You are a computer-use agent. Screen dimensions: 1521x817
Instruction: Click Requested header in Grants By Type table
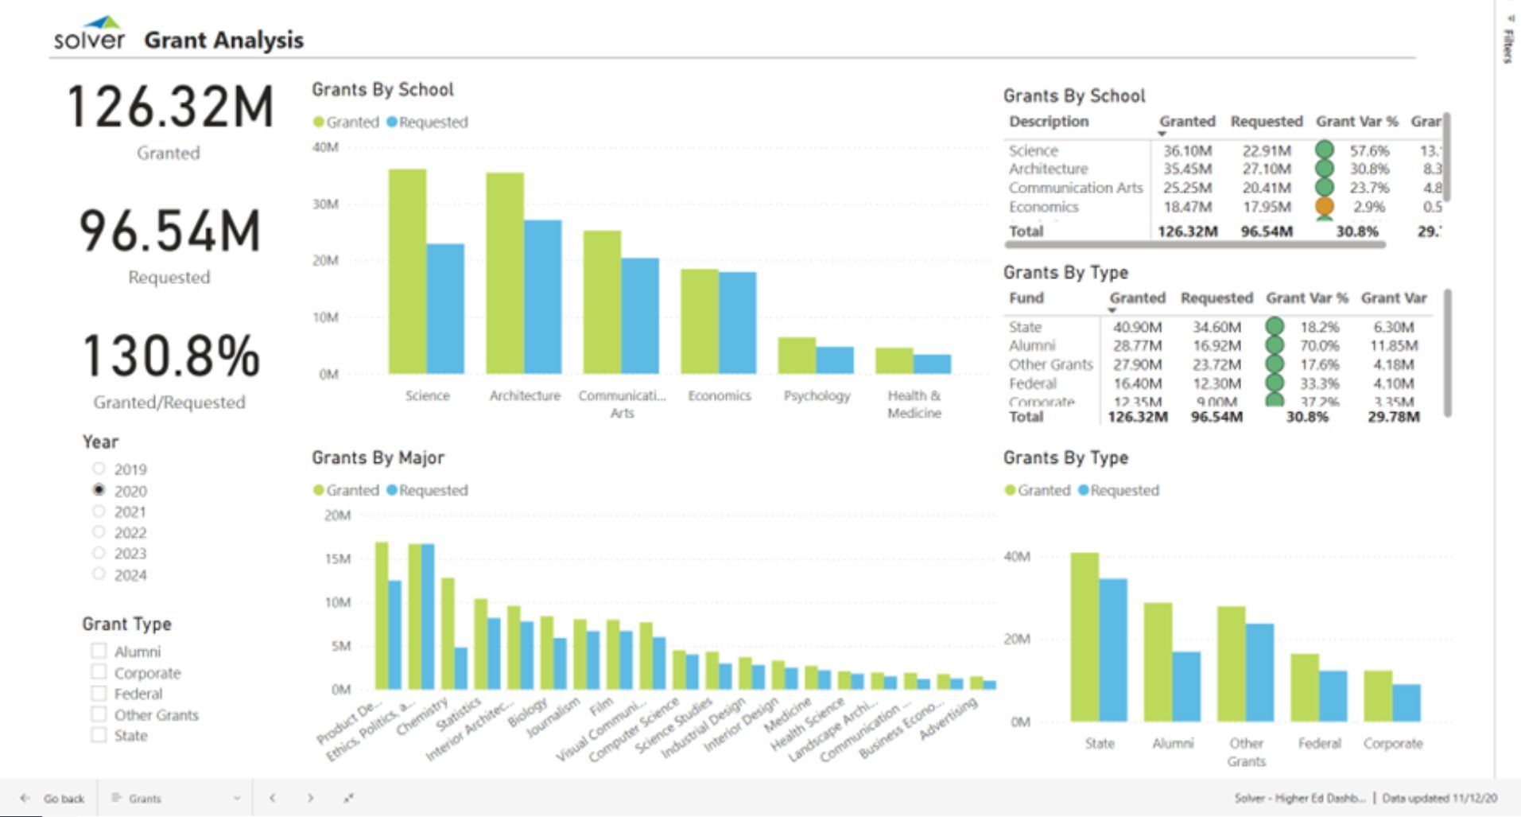point(1216,298)
